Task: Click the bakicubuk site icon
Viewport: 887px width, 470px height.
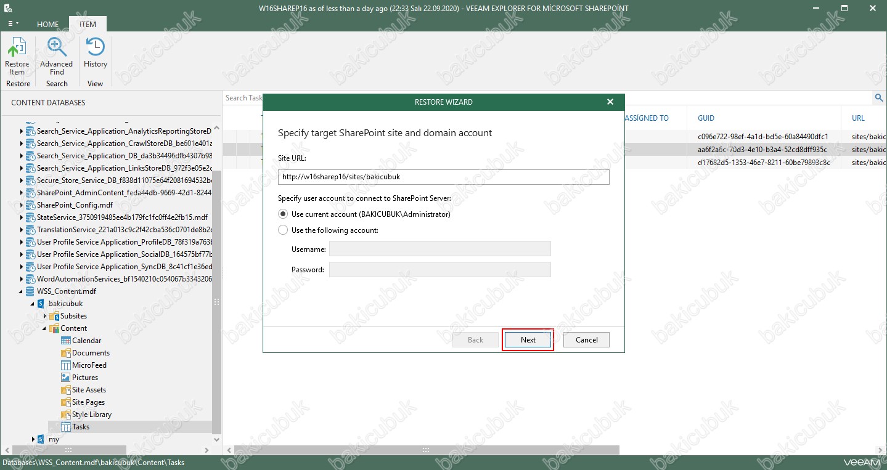Action: (41, 304)
